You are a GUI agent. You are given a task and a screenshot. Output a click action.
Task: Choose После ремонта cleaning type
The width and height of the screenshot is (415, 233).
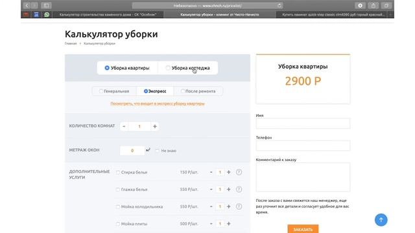(x=198, y=91)
